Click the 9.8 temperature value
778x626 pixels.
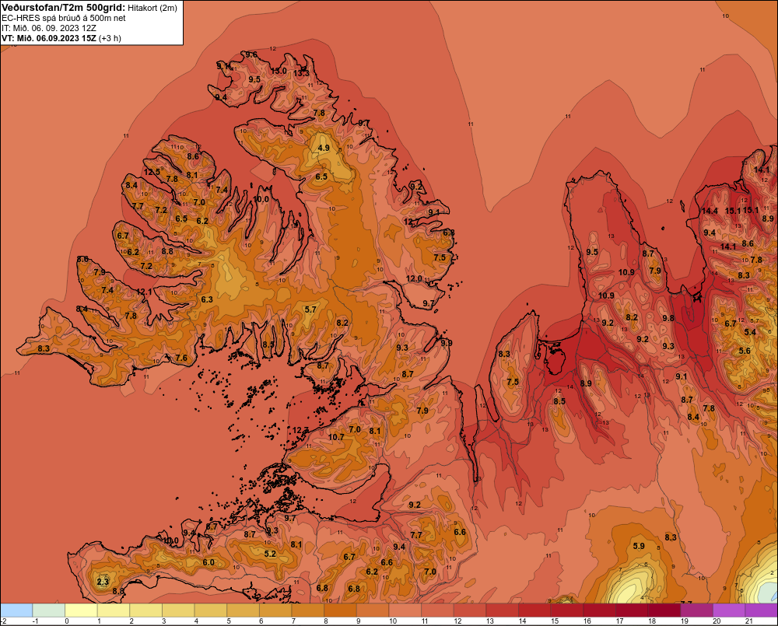click(668, 318)
